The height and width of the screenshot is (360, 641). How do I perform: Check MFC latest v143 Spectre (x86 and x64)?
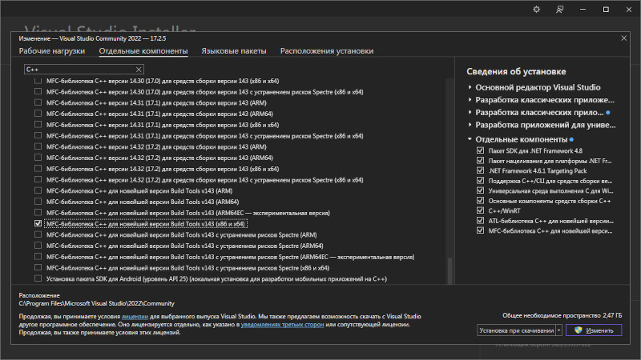[x=38, y=268]
